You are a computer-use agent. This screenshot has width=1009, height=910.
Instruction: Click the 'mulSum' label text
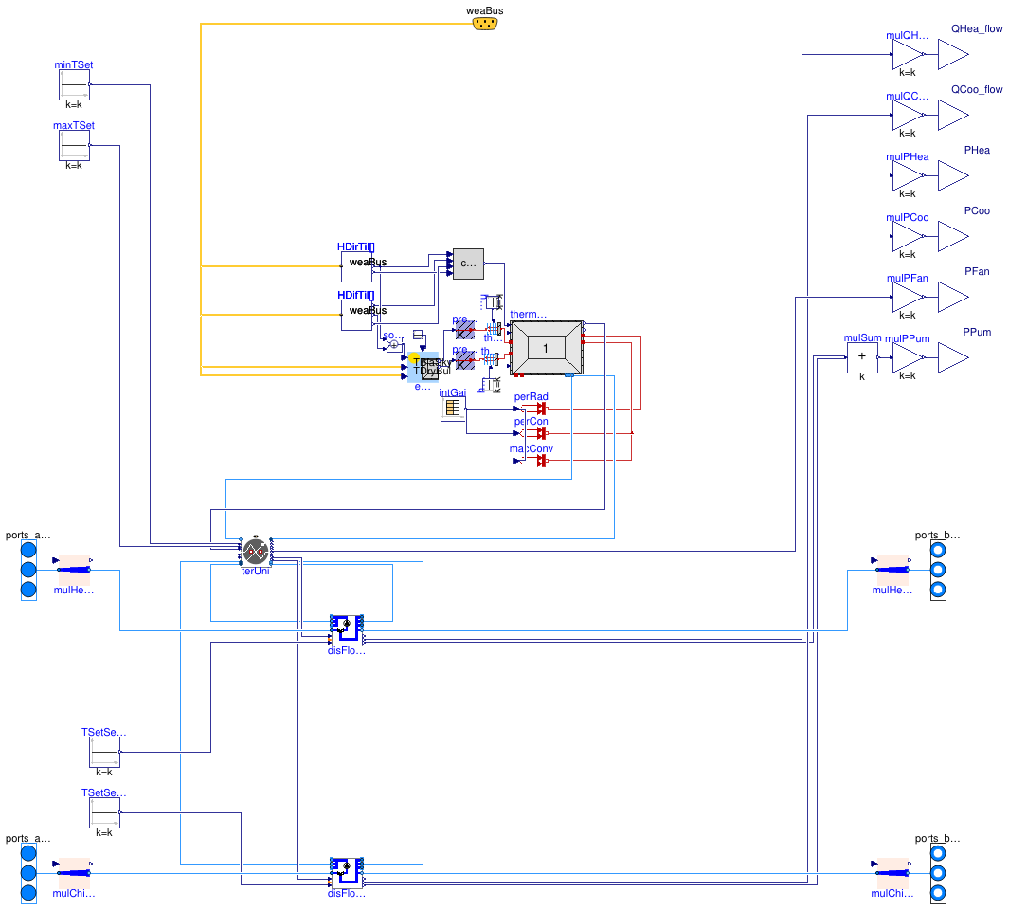(862, 338)
